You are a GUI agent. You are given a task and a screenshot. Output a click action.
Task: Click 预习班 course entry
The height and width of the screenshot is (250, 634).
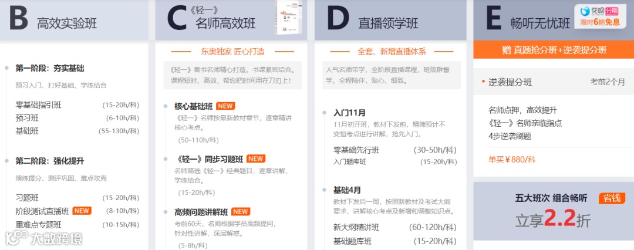tap(27, 118)
